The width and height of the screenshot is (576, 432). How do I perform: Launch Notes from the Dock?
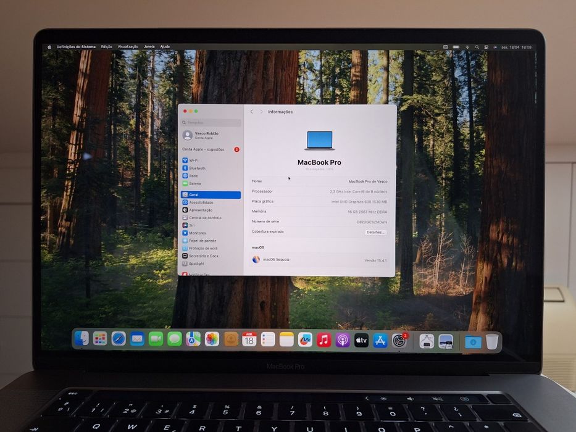(x=286, y=339)
